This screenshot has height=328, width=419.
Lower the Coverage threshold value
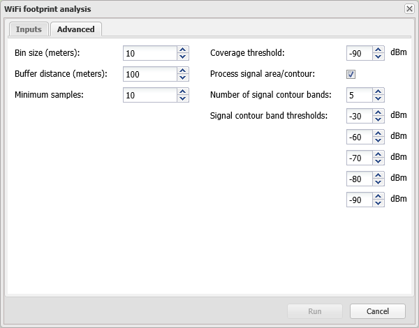tap(378, 57)
